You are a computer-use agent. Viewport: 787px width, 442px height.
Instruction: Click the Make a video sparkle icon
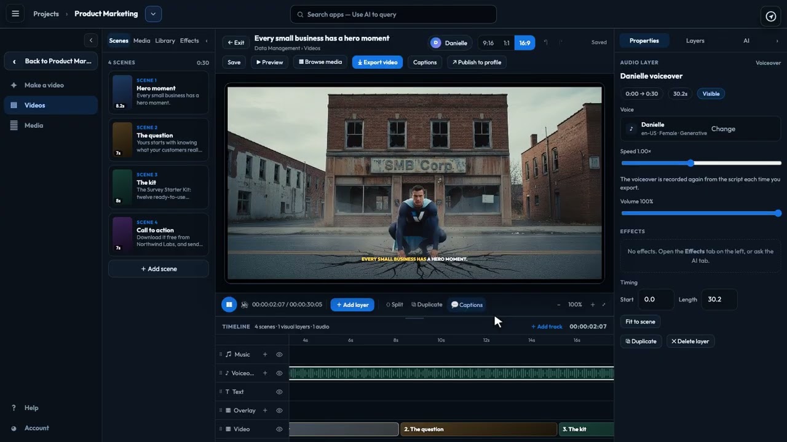[x=14, y=85]
